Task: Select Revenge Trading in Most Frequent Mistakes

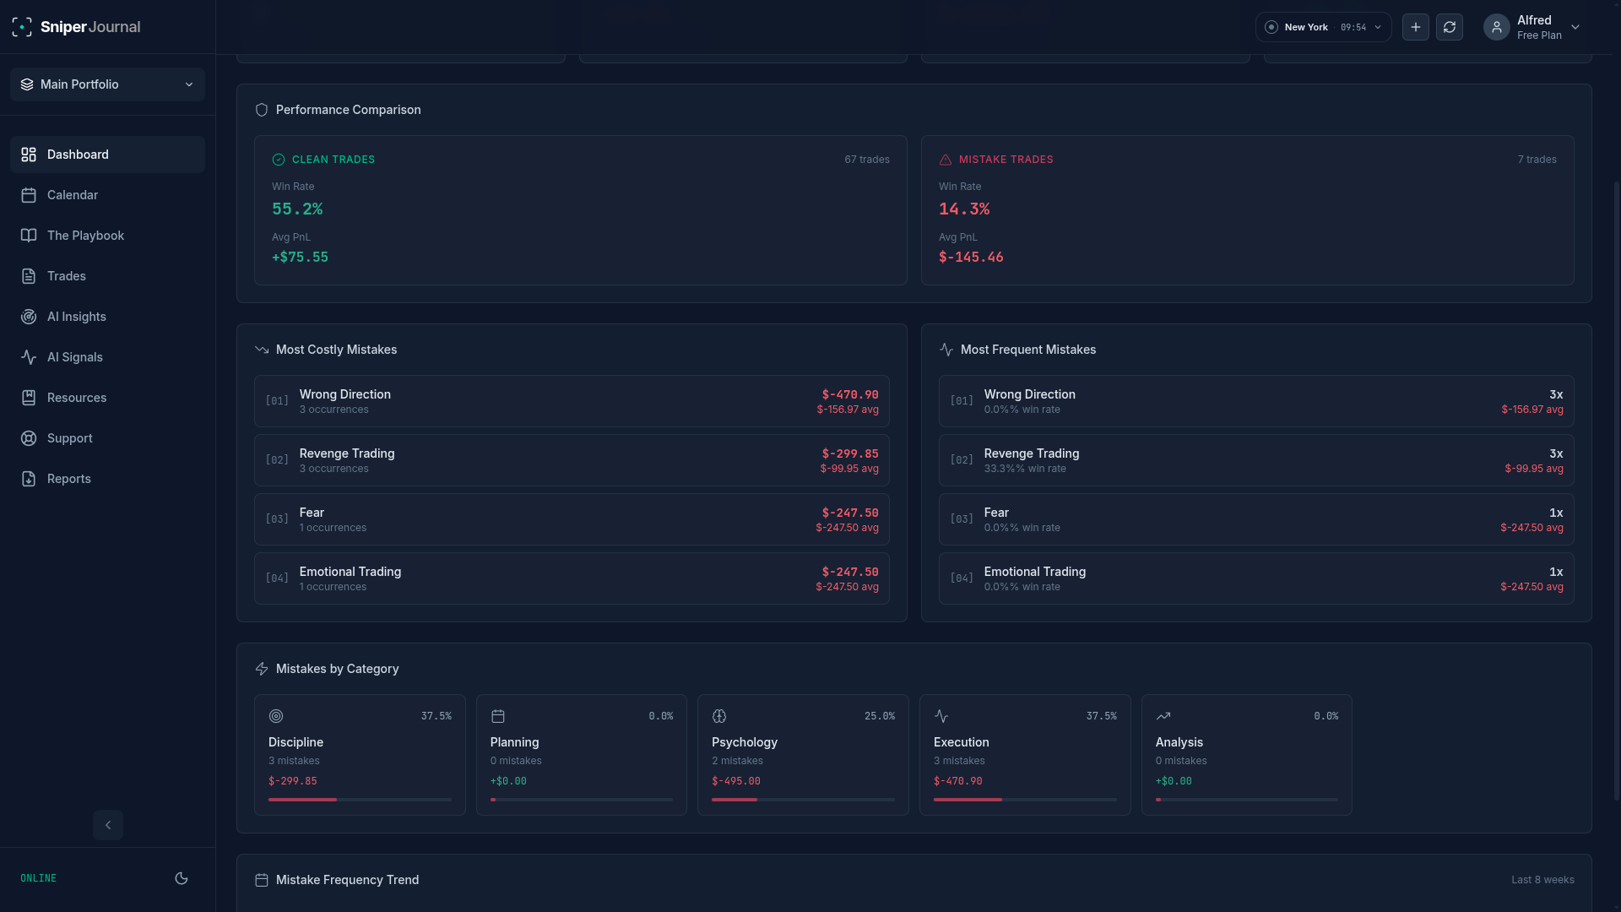Action: (x=1256, y=460)
